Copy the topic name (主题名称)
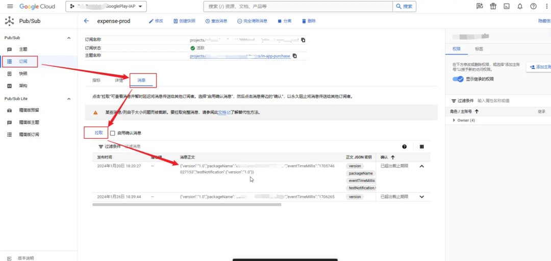551x261 pixels. tap(295, 56)
